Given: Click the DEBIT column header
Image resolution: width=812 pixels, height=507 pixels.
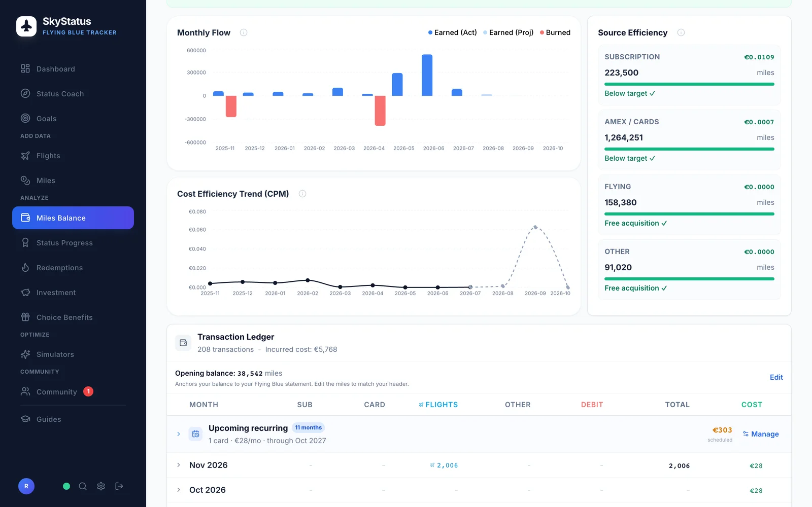Looking at the screenshot, I should [x=592, y=405].
